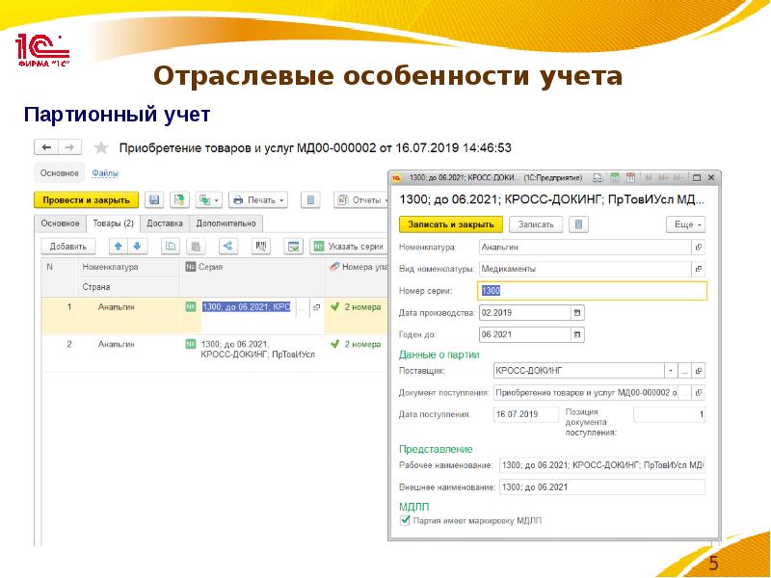Click the back navigation arrow
The height and width of the screenshot is (578, 771).
click(45, 147)
